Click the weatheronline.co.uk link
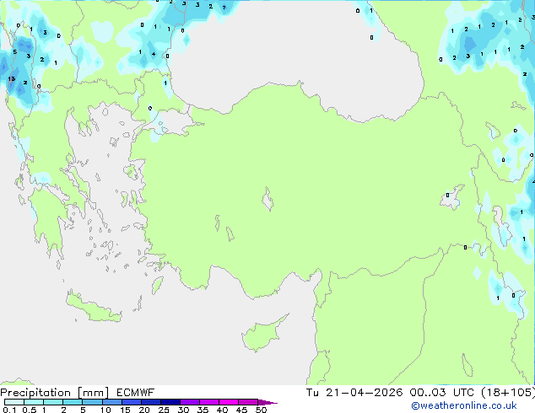 click(x=464, y=405)
